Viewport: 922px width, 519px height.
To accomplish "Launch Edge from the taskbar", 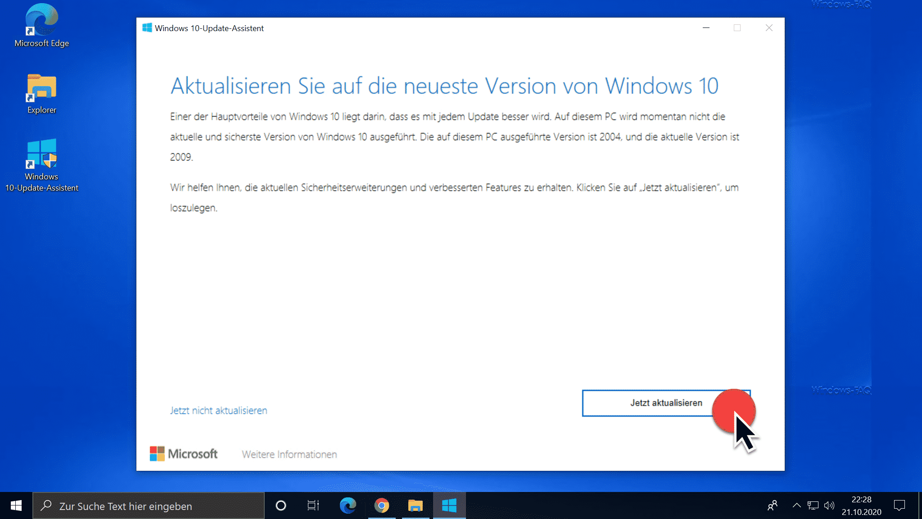I will (x=348, y=505).
